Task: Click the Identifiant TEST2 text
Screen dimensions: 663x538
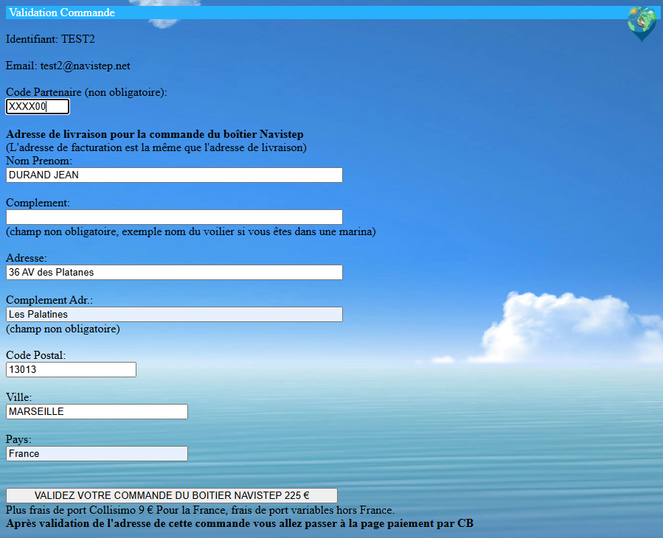Action: (x=50, y=39)
